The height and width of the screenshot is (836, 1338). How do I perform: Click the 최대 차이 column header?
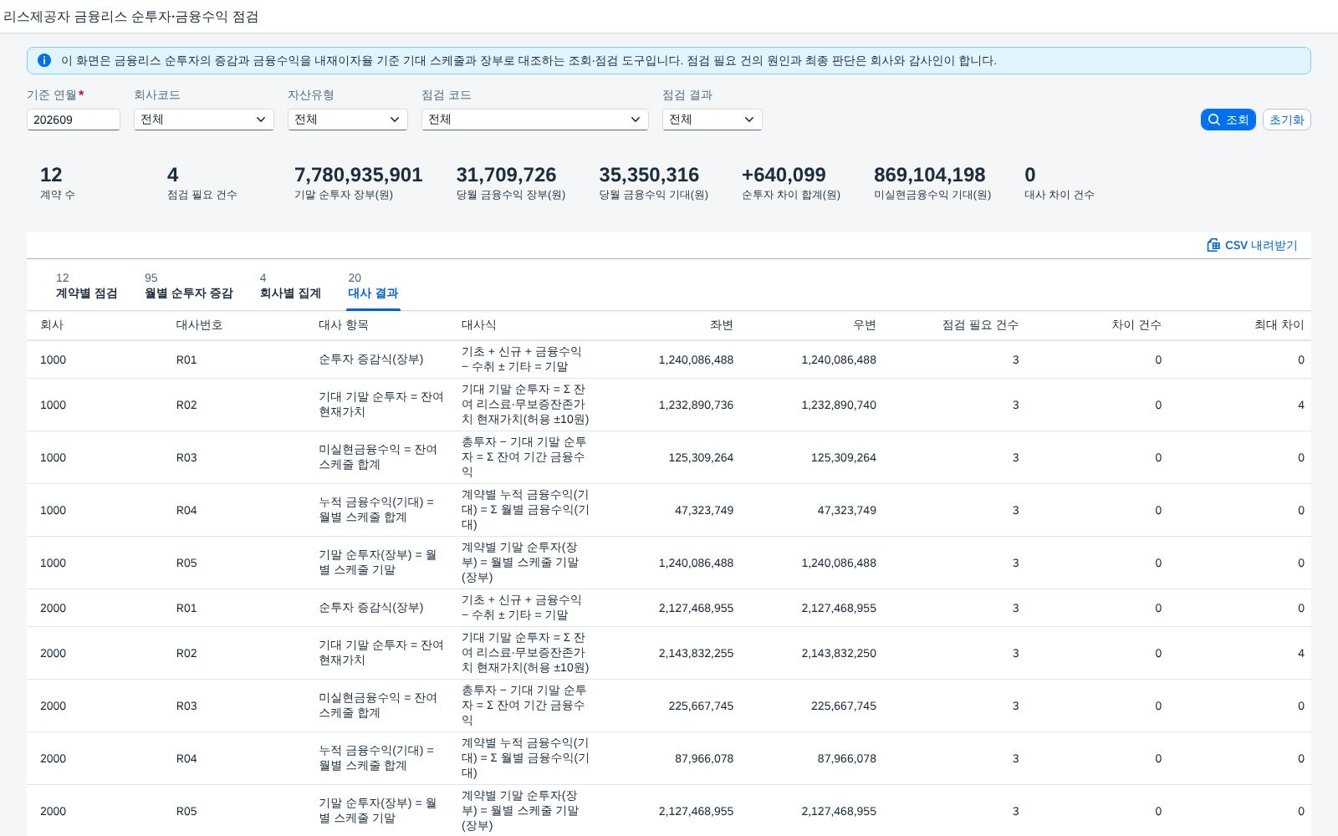[1279, 325]
